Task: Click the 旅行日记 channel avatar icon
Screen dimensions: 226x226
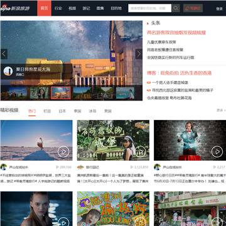Action: click(80, 167)
